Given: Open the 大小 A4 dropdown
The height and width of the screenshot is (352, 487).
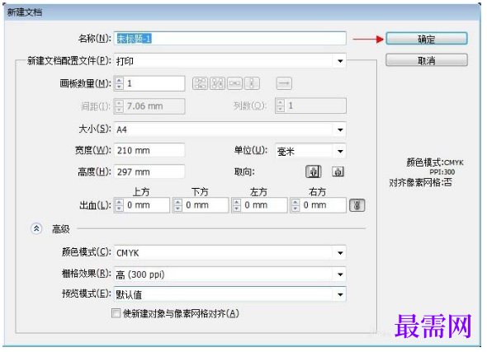Looking at the screenshot, I should tap(340, 129).
